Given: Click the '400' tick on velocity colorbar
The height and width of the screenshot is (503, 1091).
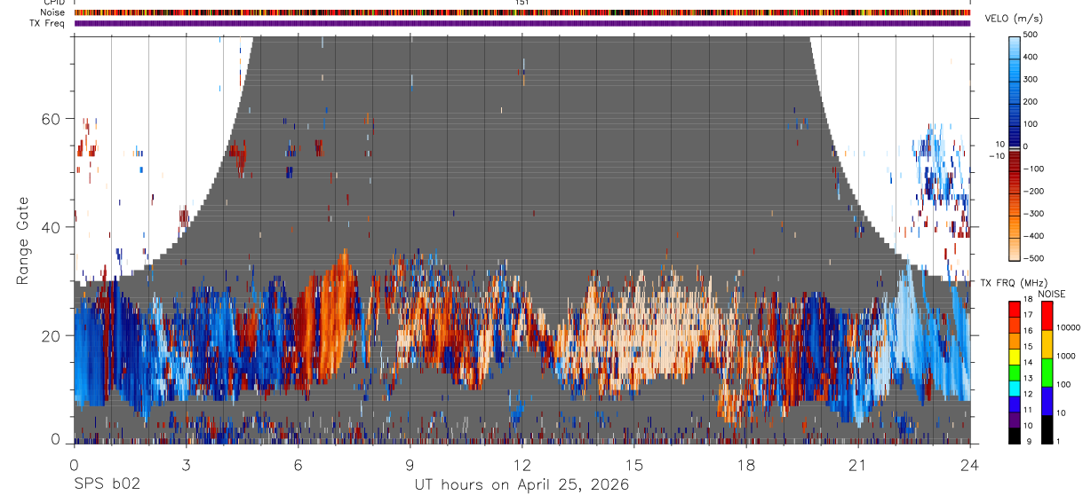Looking at the screenshot, I should [x=1032, y=57].
